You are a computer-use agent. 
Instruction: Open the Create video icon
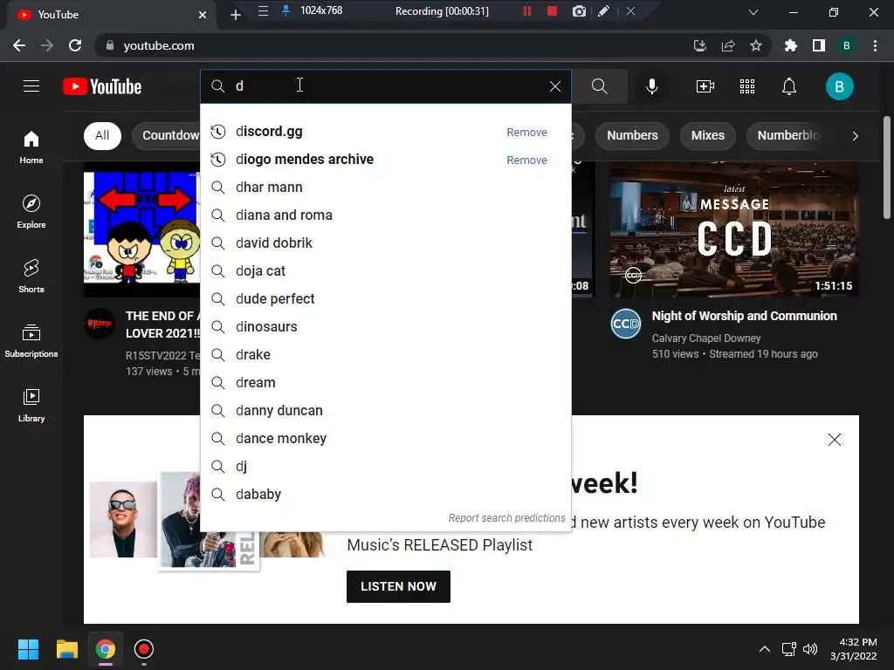coord(705,86)
